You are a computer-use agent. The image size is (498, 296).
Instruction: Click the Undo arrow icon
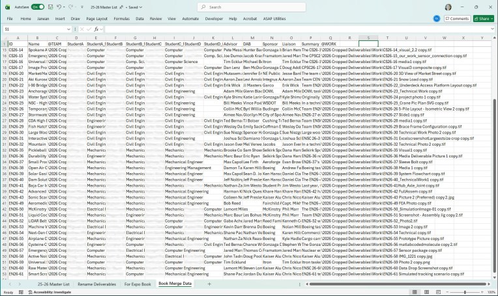[60, 7]
